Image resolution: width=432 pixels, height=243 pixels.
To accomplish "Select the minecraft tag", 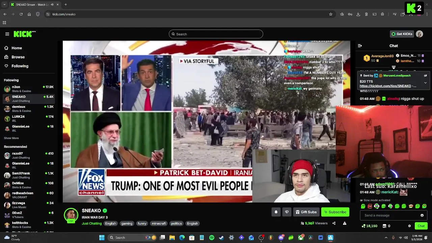I will 159,223.
